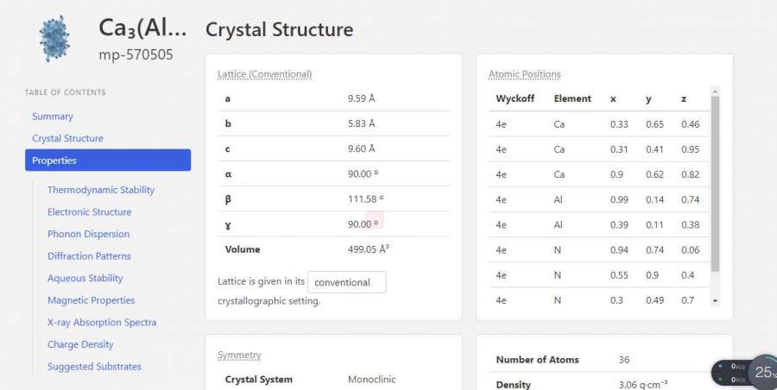Image resolution: width=777 pixels, height=390 pixels.
Task: Open Magnetic Properties link
Action: 92,300
